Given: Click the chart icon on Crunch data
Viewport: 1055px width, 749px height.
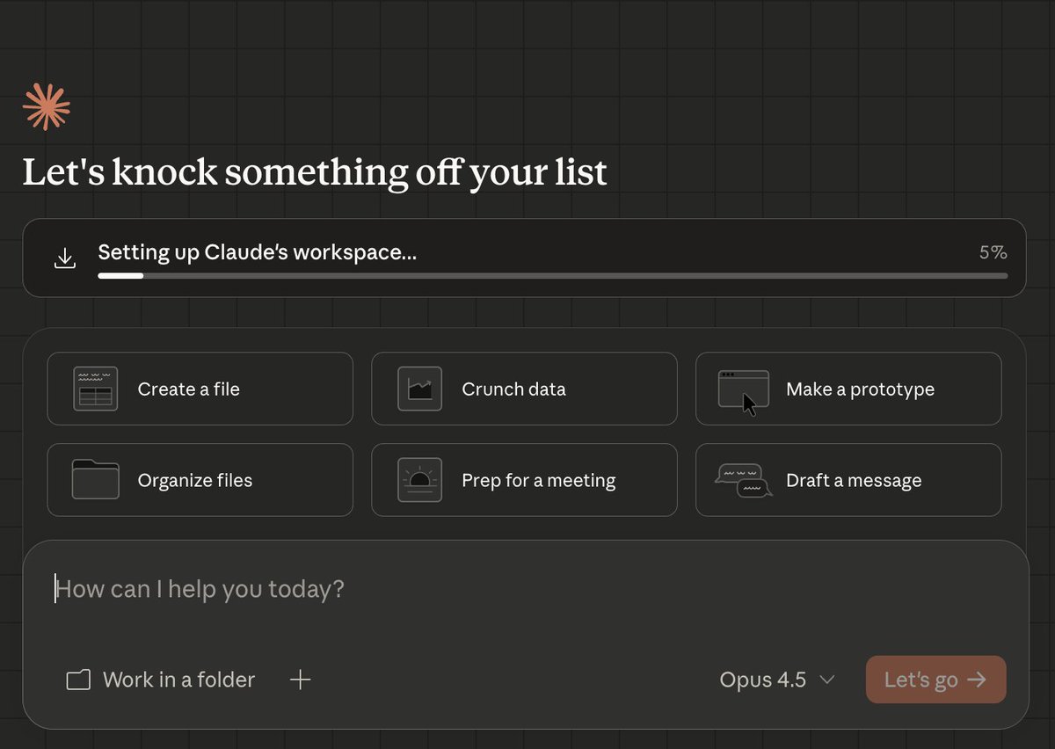Looking at the screenshot, I should pyautogui.click(x=419, y=389).
